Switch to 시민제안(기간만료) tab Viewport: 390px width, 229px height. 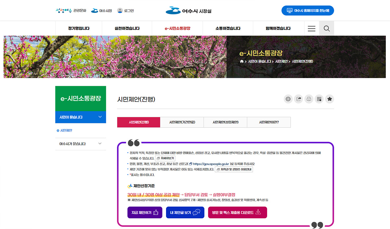[x=182, y=122]
